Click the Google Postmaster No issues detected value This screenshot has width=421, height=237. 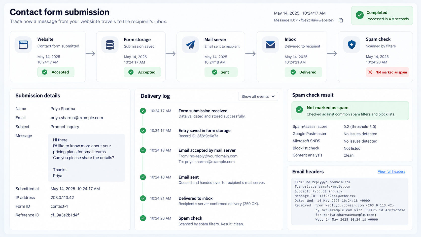[360, 134]
